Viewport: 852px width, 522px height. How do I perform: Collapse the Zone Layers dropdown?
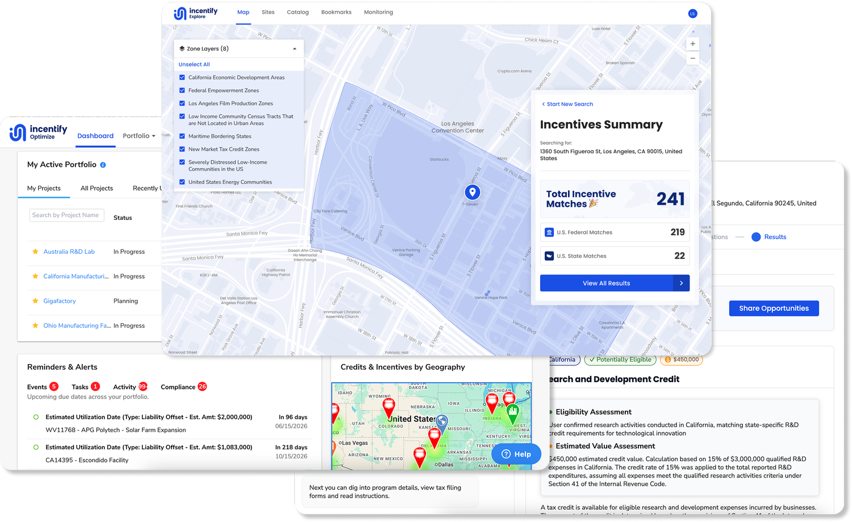[x=294, y=49]
